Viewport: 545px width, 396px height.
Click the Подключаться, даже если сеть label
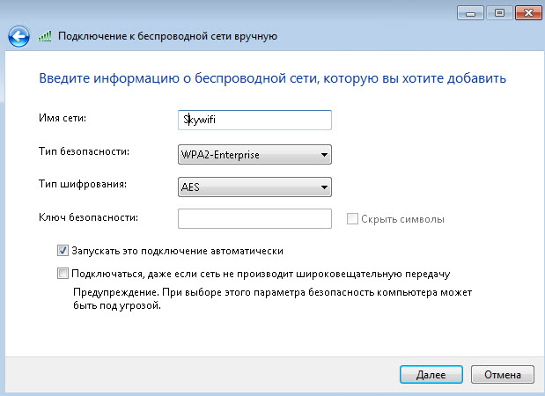(x=261, y=274)
